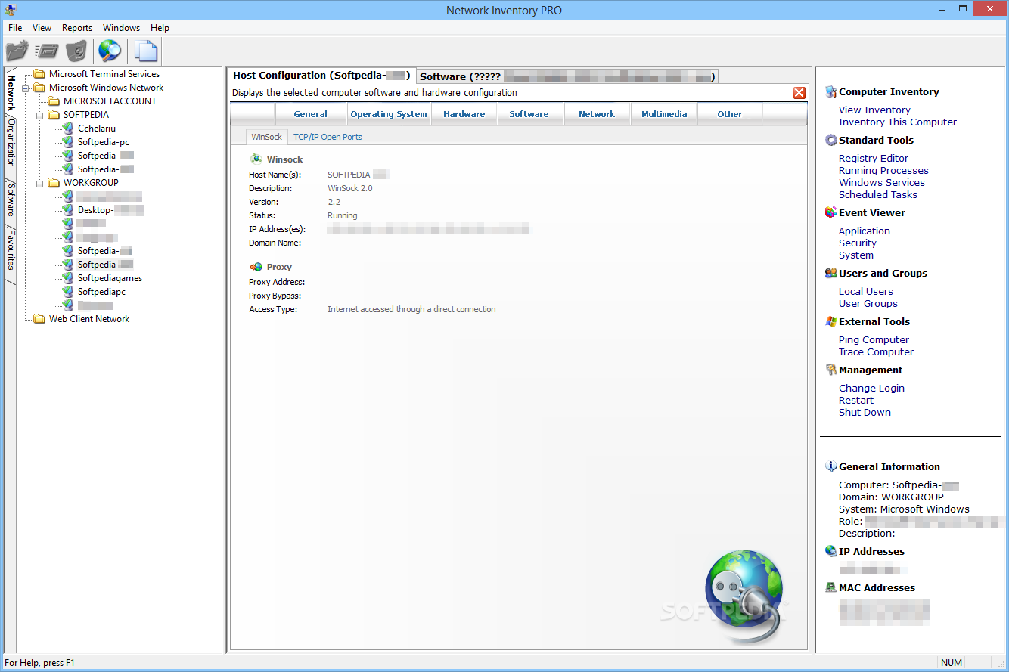The image size is (1009, 672).
Task: Open the Other tab
Action: (730, 114)
